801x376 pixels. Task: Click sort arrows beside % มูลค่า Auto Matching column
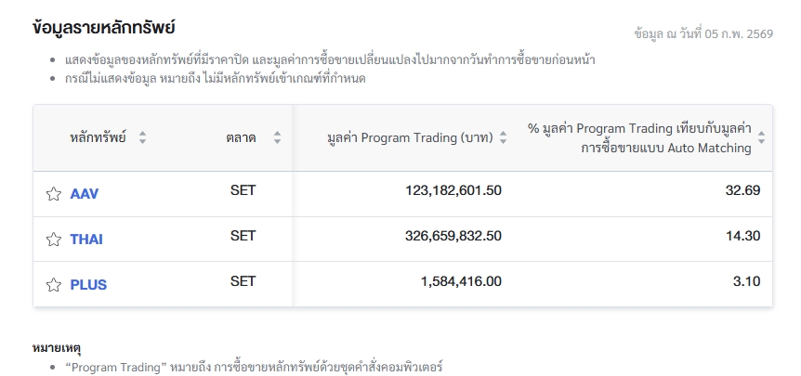point(761,137)
